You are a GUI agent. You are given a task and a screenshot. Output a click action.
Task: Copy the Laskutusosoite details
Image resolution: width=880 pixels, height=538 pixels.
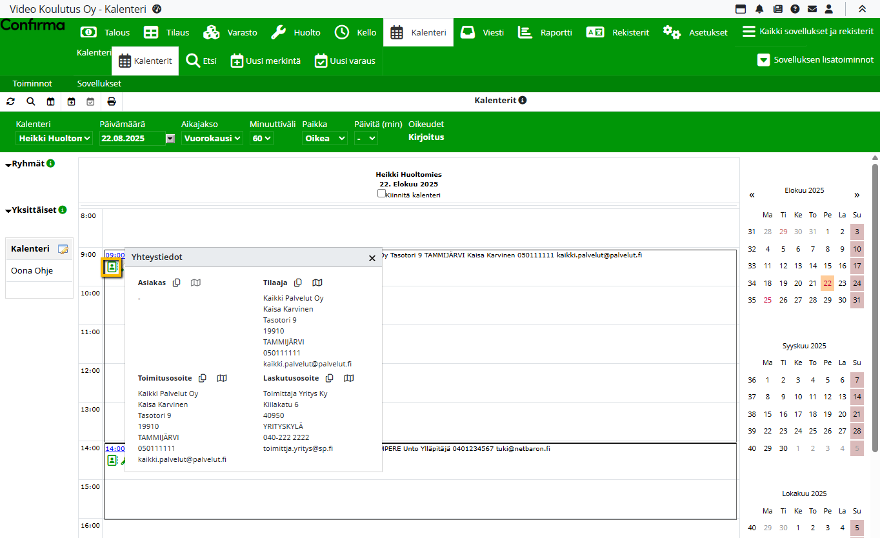pos(330,378)
